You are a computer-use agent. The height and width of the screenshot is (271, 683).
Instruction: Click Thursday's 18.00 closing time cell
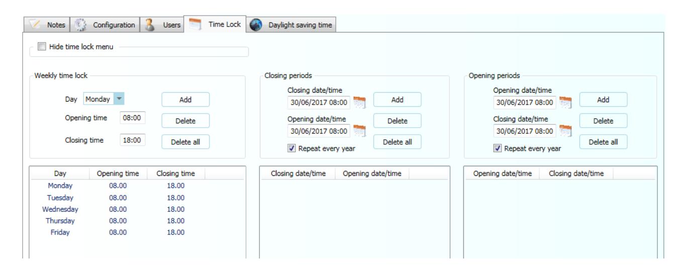pyautogui.click(x=176, y=220)
